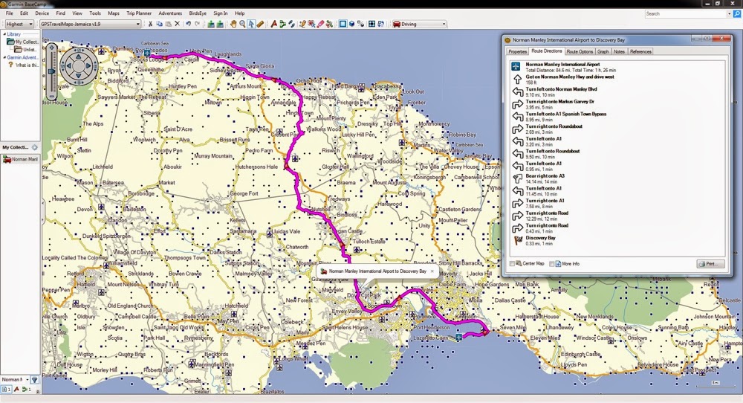The height and width of the screenshot is (403, 743).
Task: Switch to 2D map view icon
Action: (343, 24)
